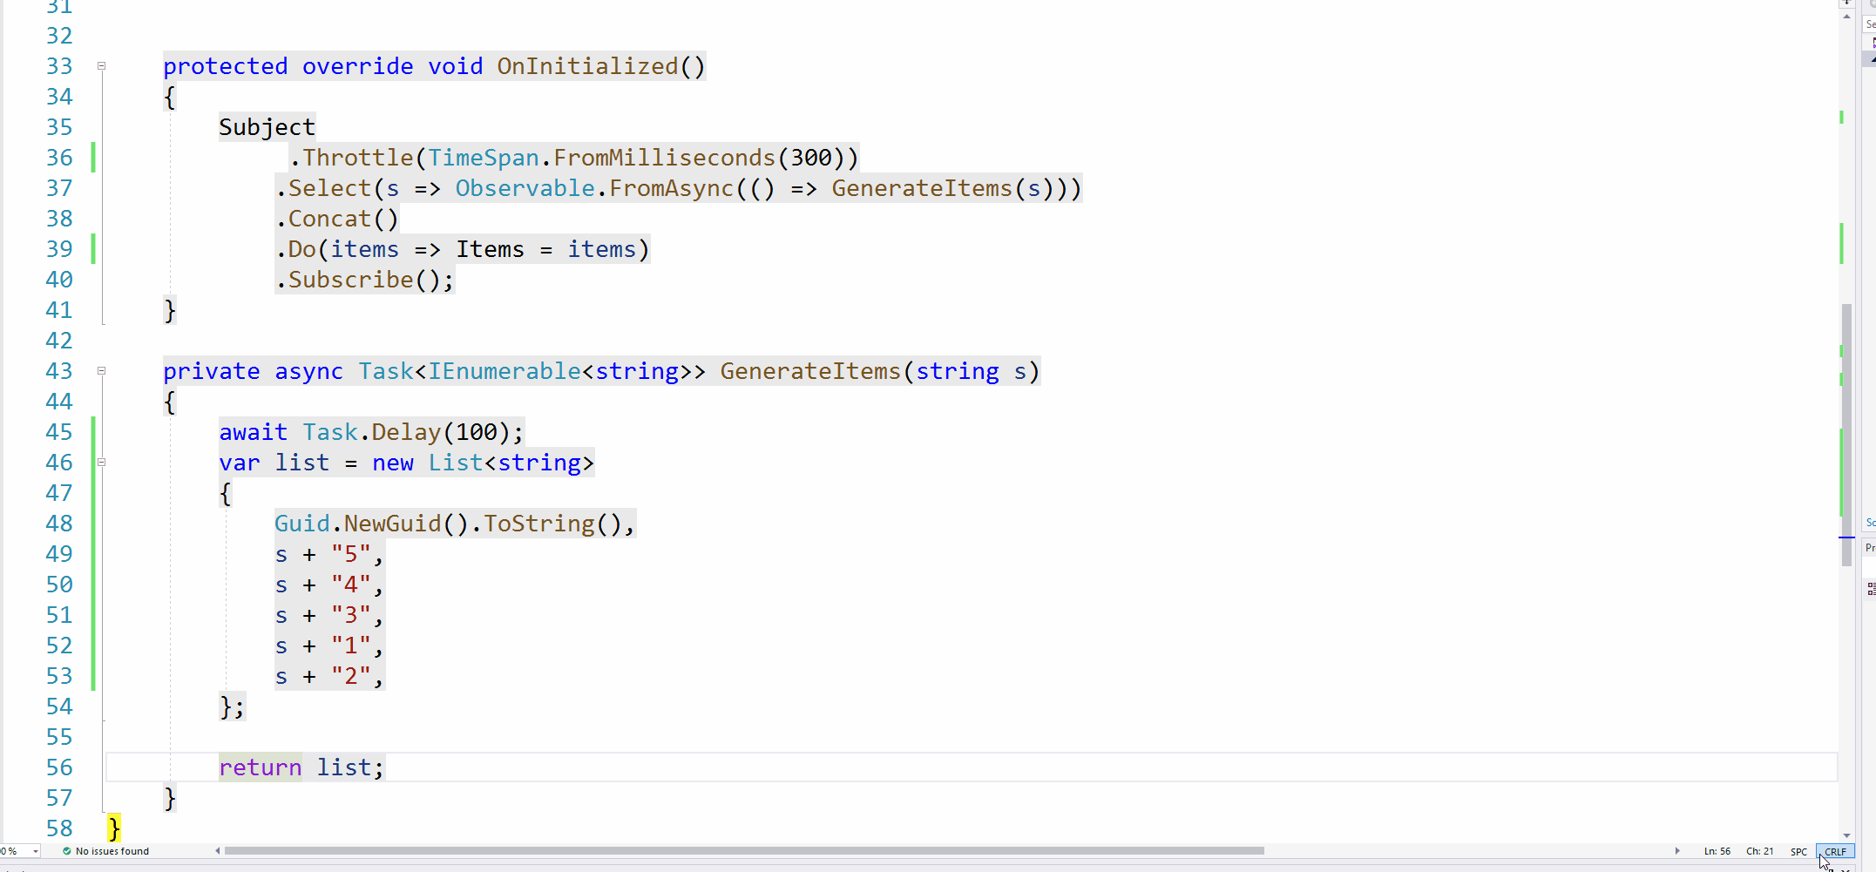Open the collapsed Source Control side tab

[1871, 523]
